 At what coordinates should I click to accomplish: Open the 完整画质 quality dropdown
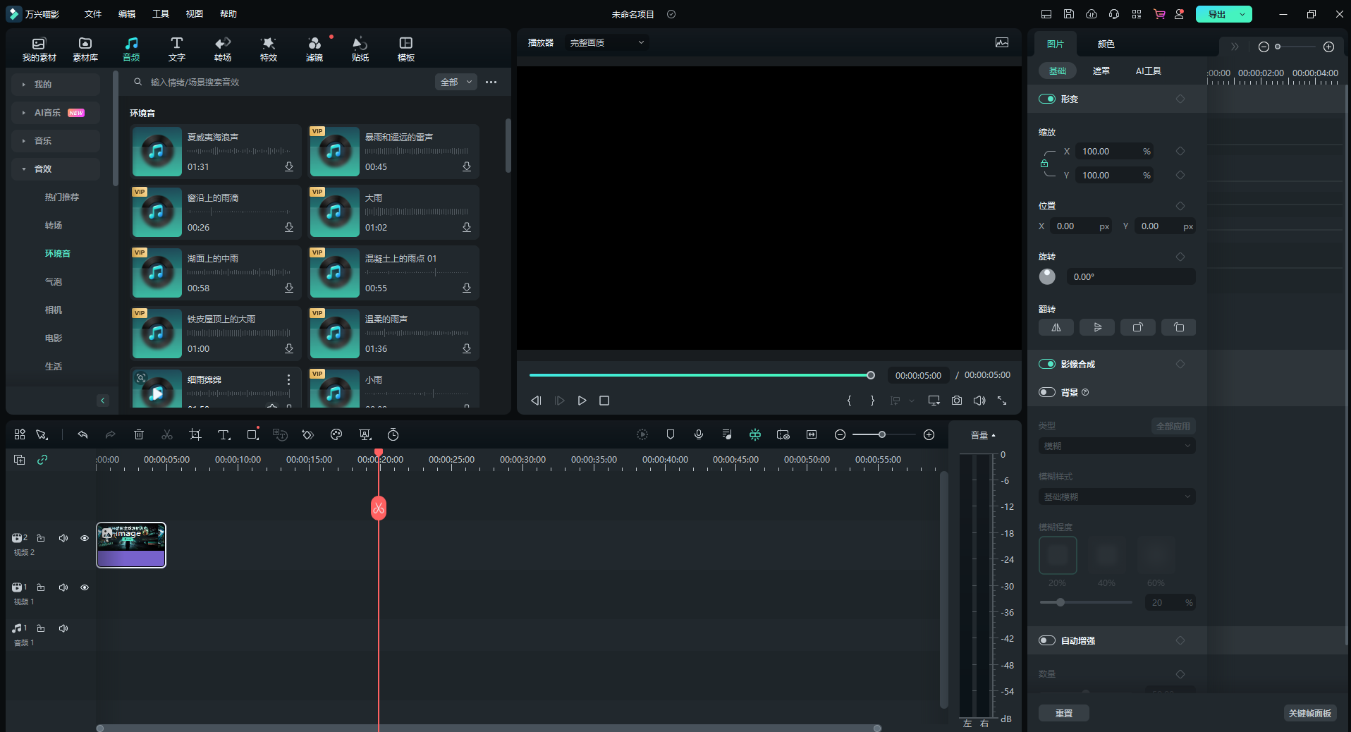[607, 43]
